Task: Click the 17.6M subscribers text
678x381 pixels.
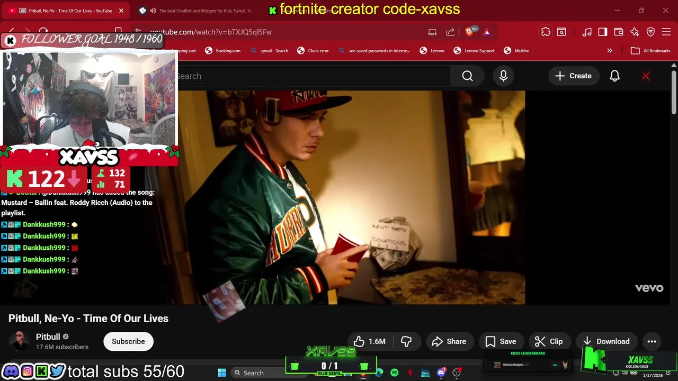Action: (x=62, y=347)
